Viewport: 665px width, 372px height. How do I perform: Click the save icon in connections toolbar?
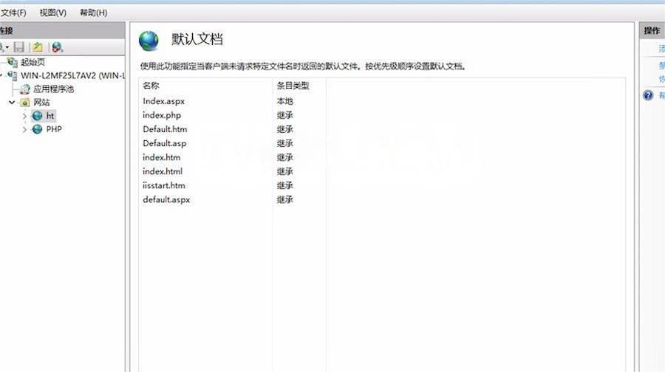pos(19,47)
